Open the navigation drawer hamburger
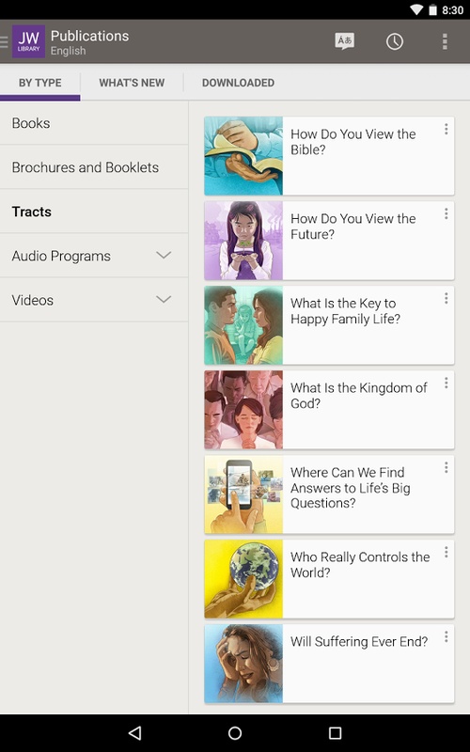Viewport: 470px width, 752px height. click(x=5, y=41)
